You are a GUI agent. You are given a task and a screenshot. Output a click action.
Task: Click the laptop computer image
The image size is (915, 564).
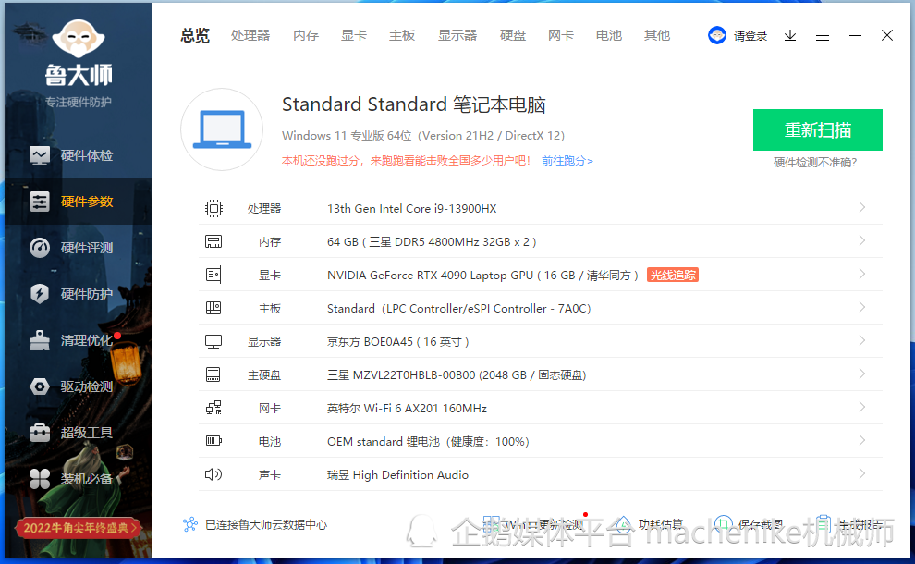tap(222, 129)
